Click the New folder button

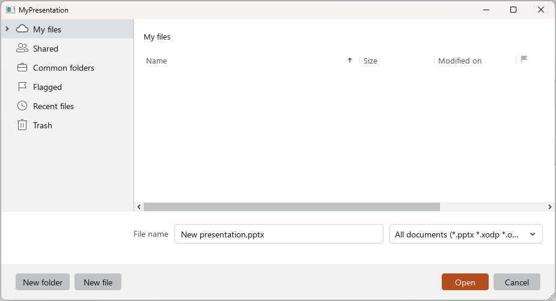coord(43,282)
